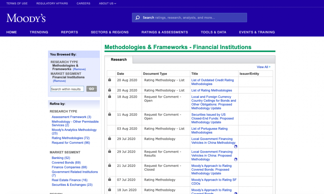324x194 pixels.
Task: Click lock icon in the 21 Jul 2020 row
Action: coord(110,165)
